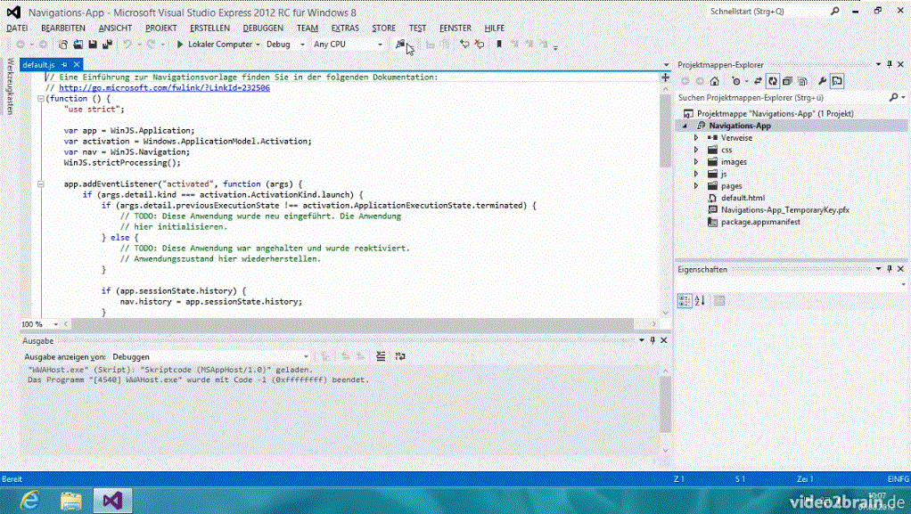Collapse all nodes in Projektmappen-Explorer

(x=787, y=81)
